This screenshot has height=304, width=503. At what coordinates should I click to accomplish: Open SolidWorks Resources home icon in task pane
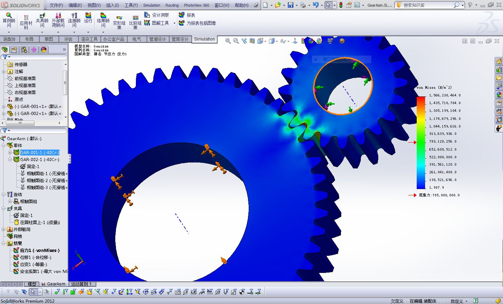(499, 61)
